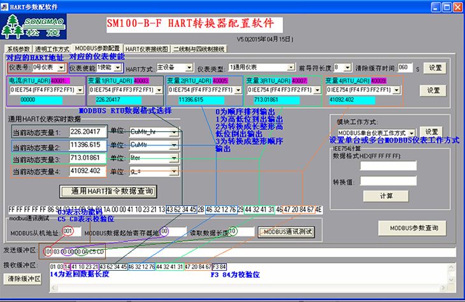Click the HART hex data string field

pyautogui.click(x=165, y=210)
